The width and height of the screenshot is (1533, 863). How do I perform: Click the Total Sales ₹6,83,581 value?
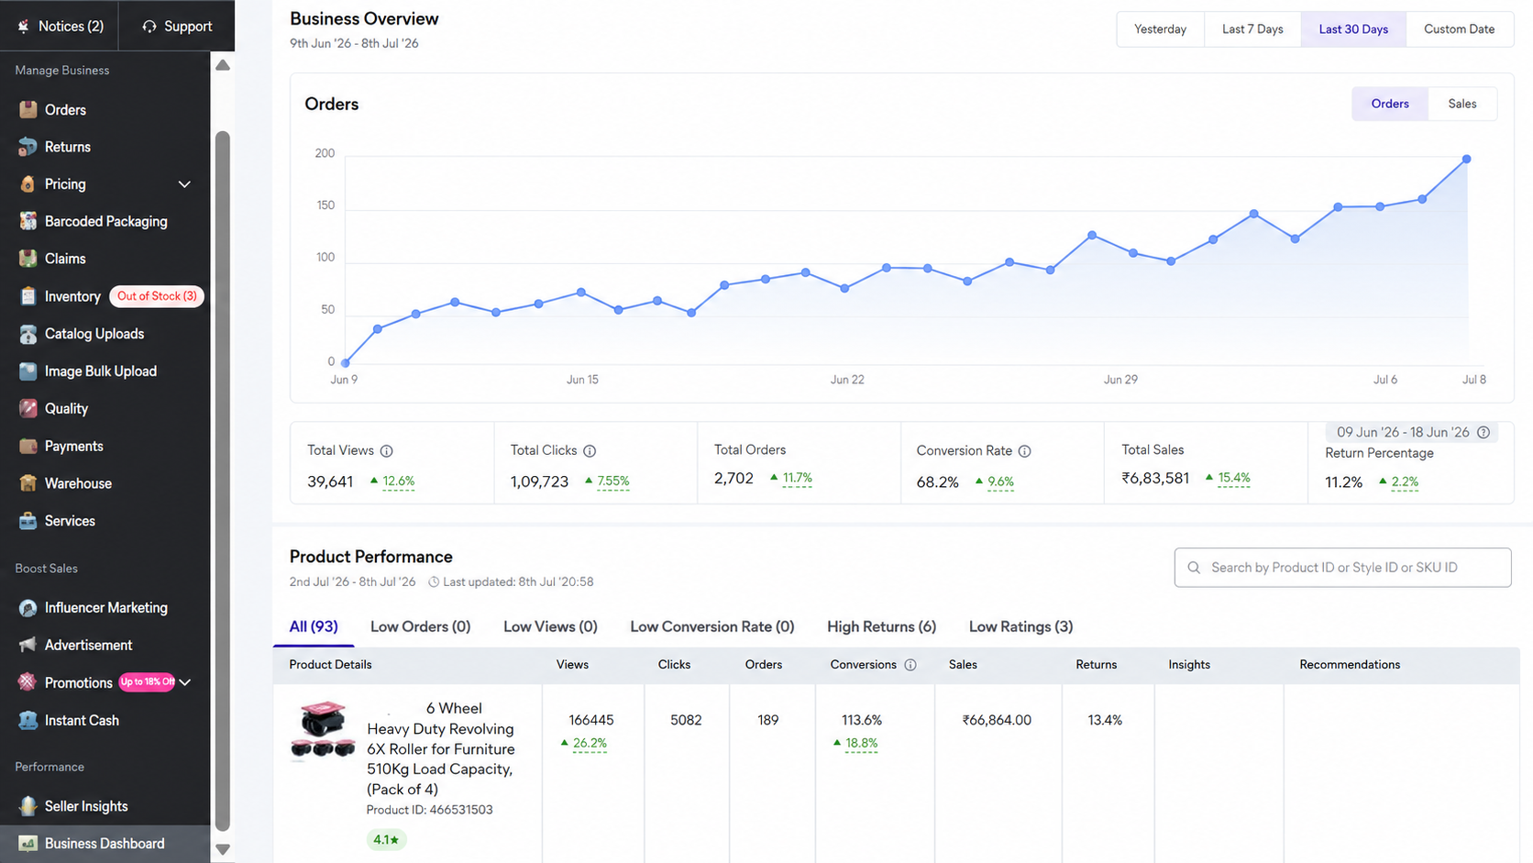coord(1155,478)
